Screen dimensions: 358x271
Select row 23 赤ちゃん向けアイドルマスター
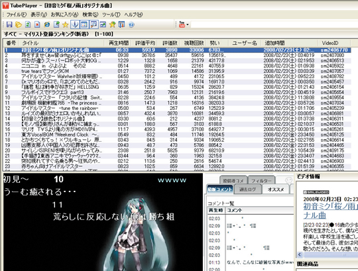pyautogui.click(x=177, y=166)
